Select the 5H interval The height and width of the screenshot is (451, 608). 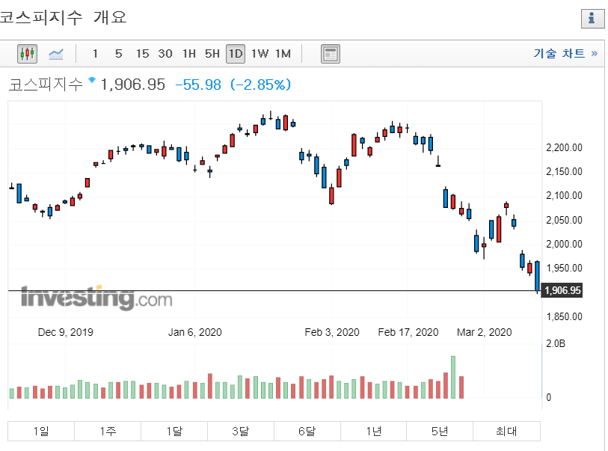212,54
